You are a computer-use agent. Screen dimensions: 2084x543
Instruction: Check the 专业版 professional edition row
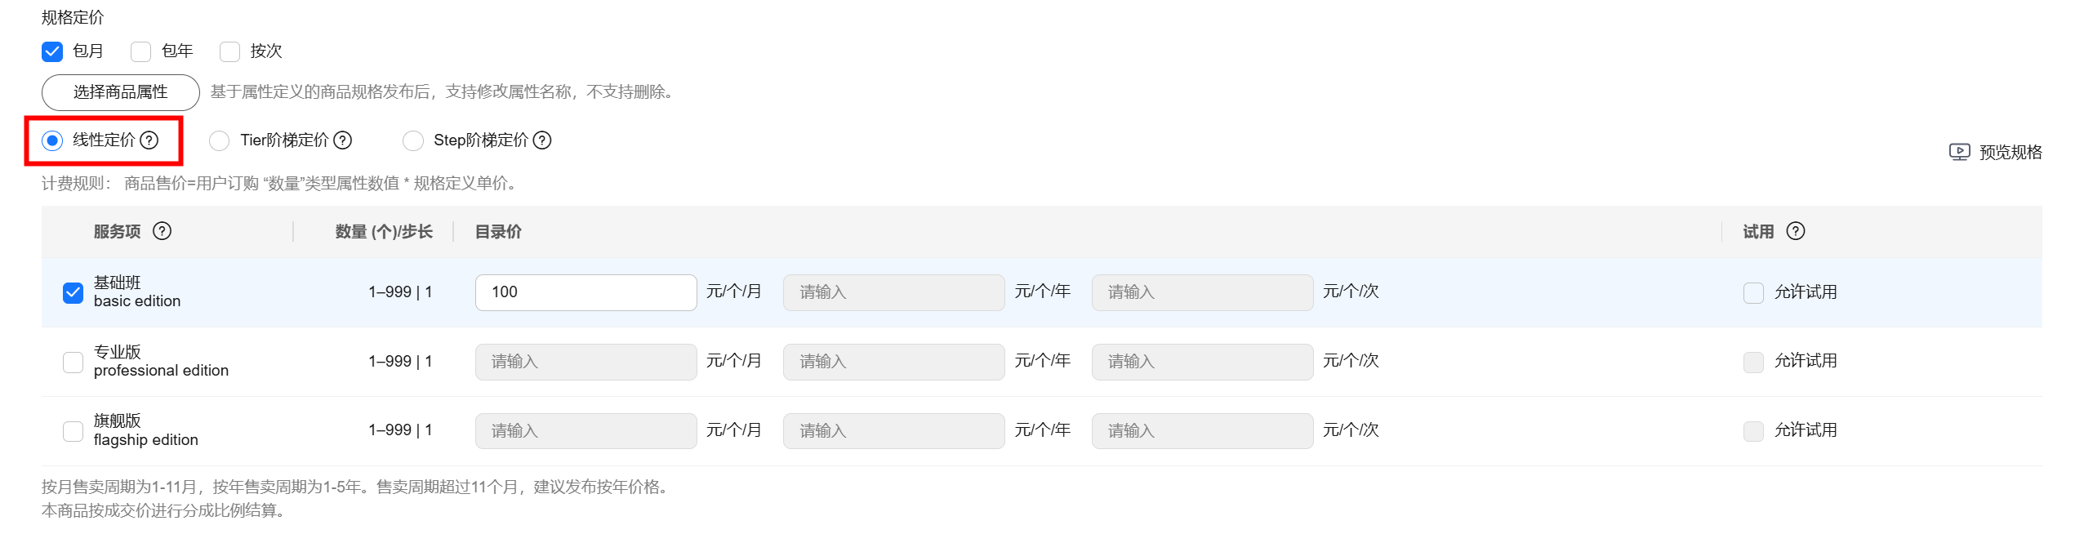click(x=73, y=362)
